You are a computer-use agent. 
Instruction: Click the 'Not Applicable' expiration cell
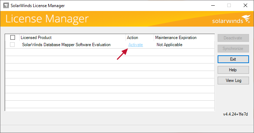tap(169, 45)
